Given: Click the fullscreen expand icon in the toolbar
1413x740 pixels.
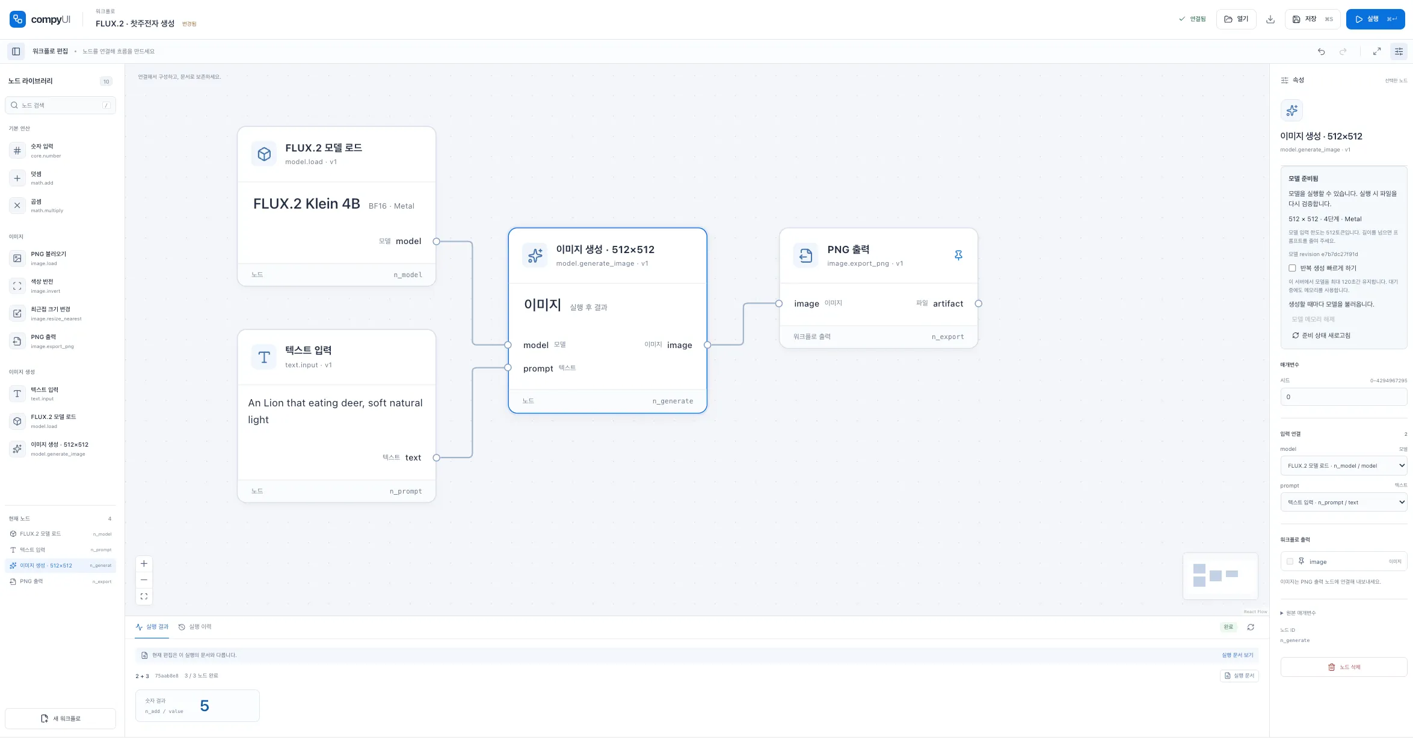Looking at the screenshot, I should point(1376,52).
